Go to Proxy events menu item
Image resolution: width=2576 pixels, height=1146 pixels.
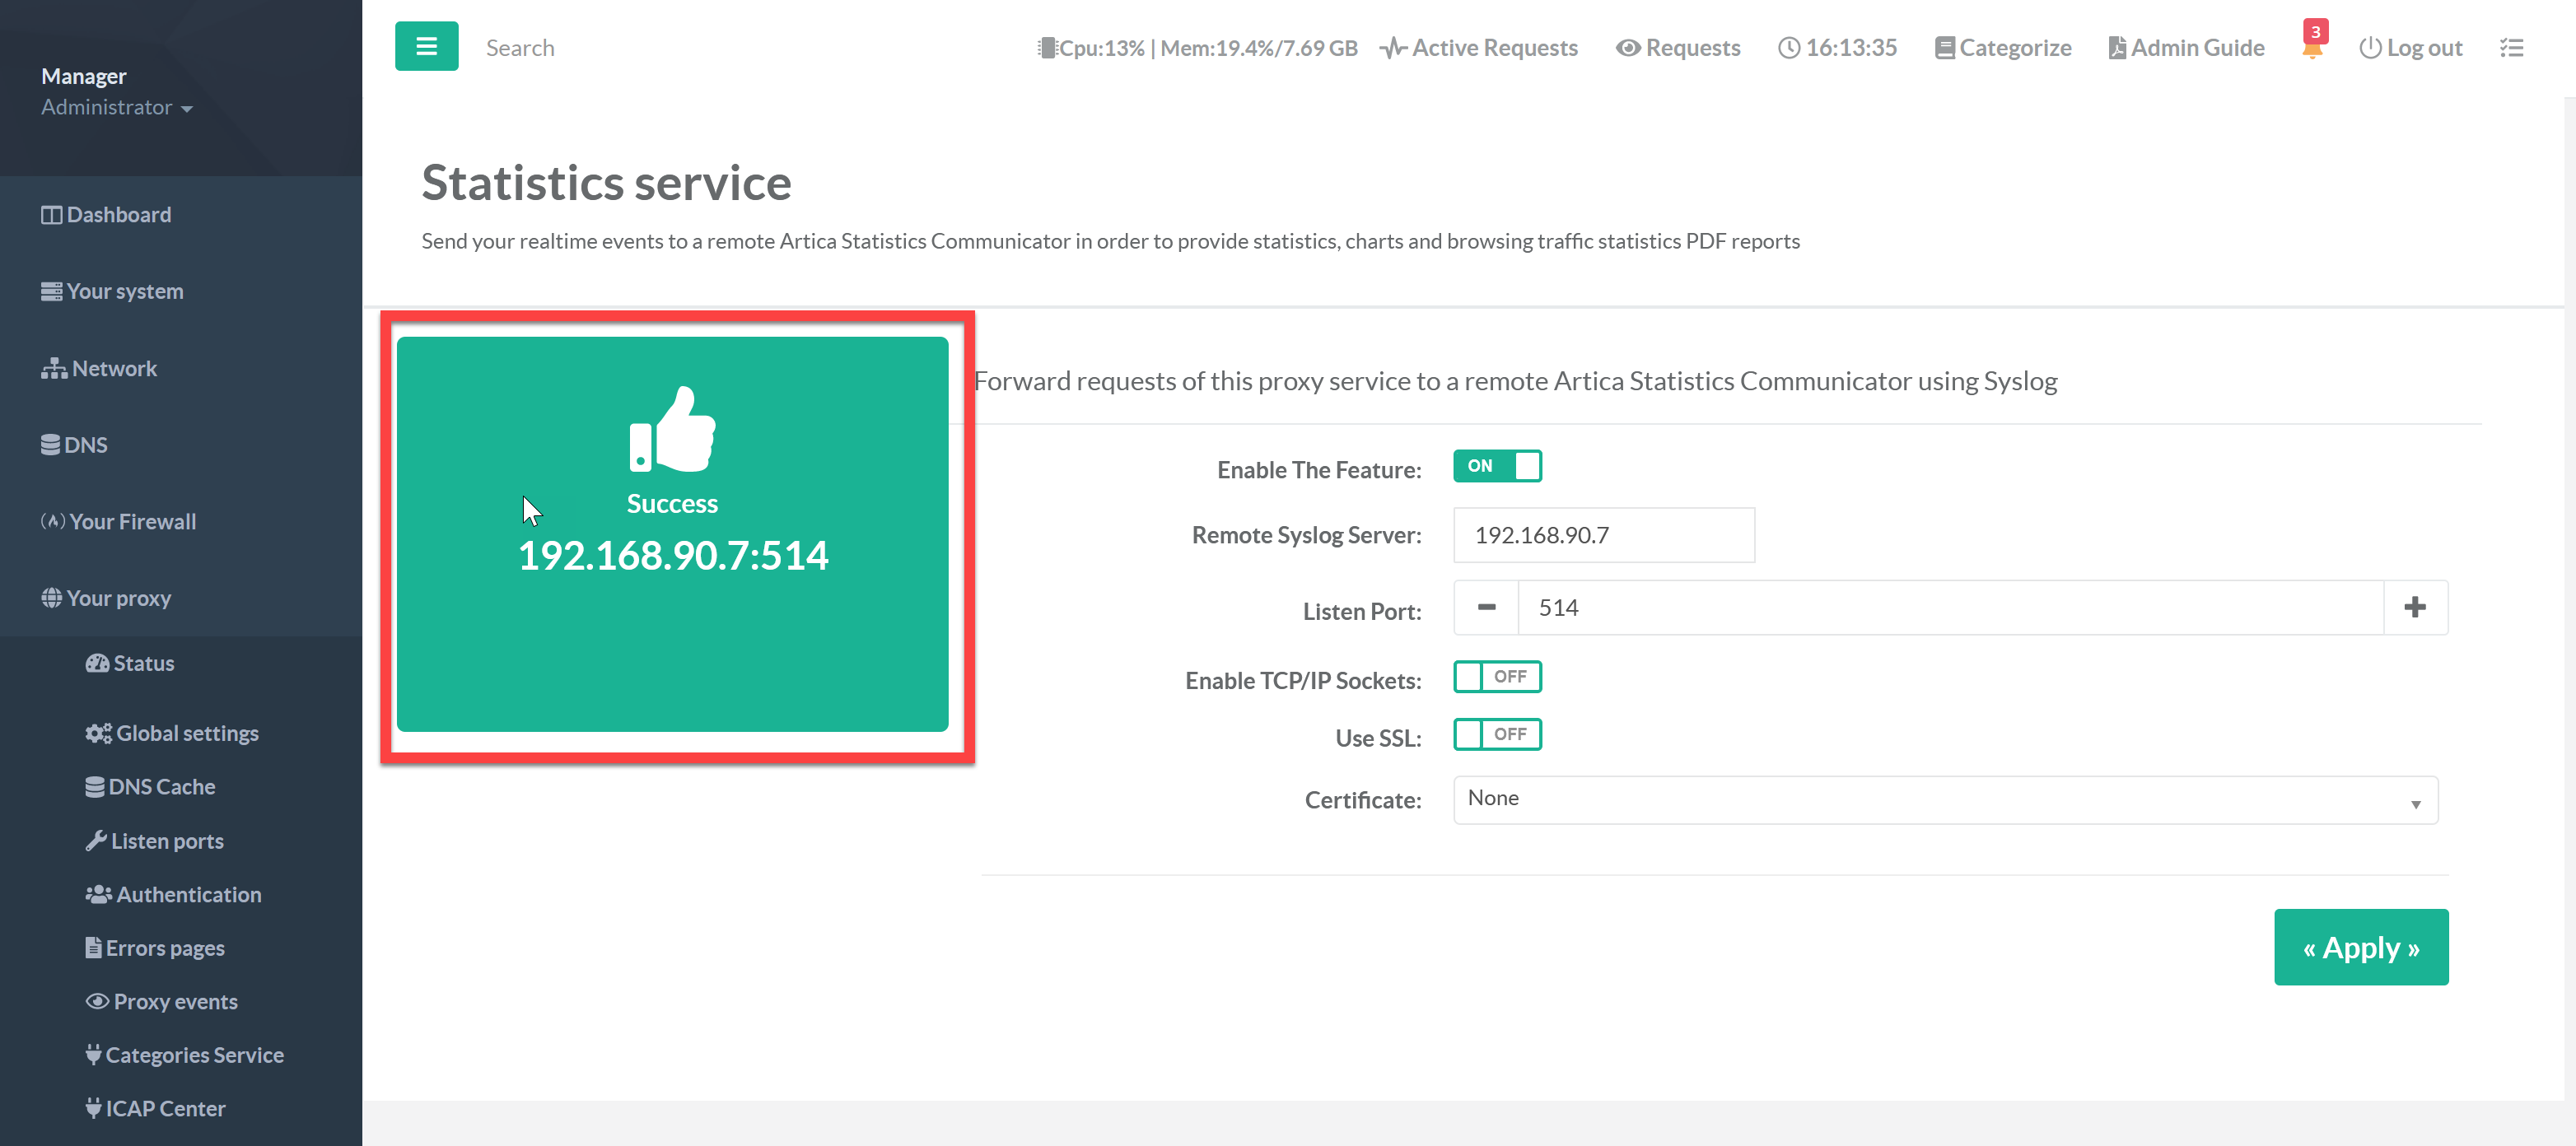tap(175, 1001)
